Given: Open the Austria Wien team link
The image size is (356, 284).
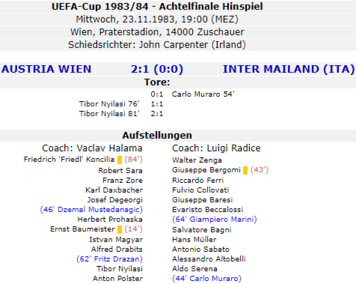Looking at the screenshot, I should 47,69.
